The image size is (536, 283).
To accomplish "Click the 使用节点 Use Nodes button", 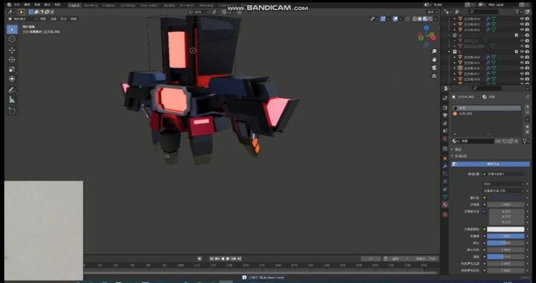I will [x=491, y=164].
